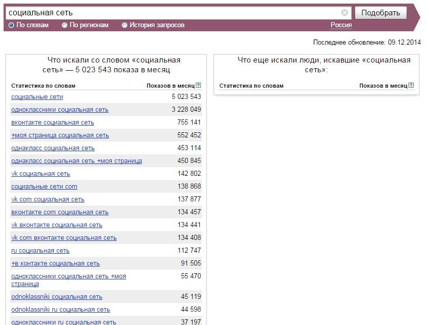
Task: Click left table's Показов в месяц header
Action: click(171, 86)
